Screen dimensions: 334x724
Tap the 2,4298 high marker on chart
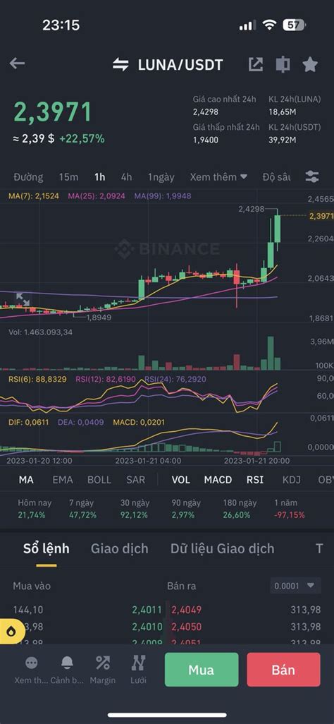pyautogui.click(x=252, y=209)
